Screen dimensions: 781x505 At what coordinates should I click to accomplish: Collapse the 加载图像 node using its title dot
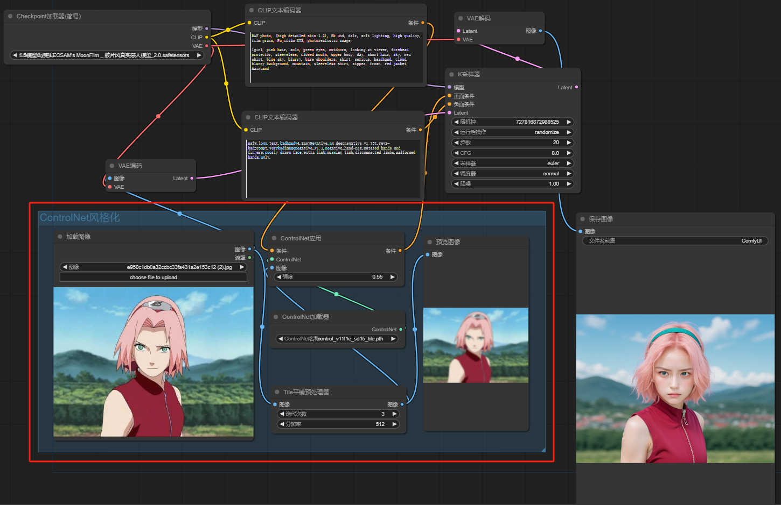pos(60,237)
